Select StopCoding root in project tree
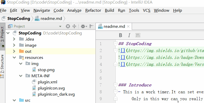Image resolution: width=204 pixels, height=103 pixels. pyautogui.click(x=50, y=33)
